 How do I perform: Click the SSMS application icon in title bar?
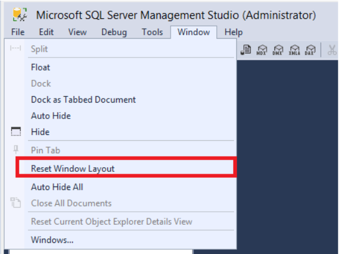[20, 15]
